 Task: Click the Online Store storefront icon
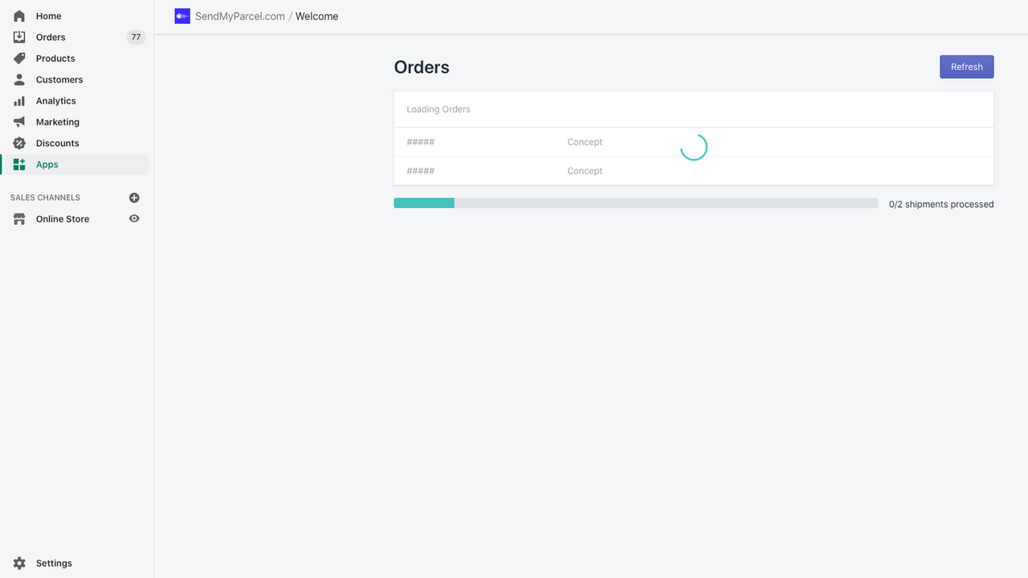click(19, 218)
